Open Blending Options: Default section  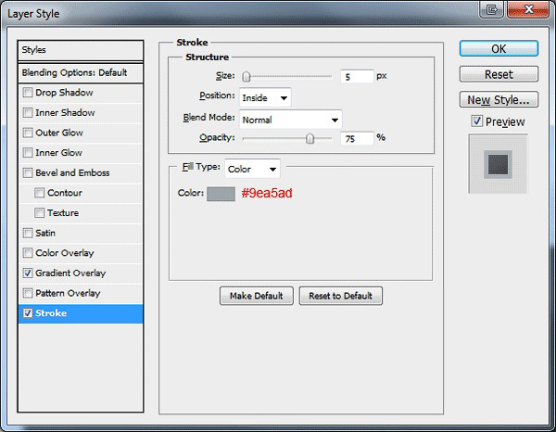click(x=81, y=73)
